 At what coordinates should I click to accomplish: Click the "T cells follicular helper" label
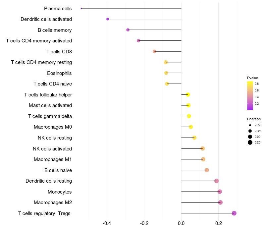click(48, 95)
